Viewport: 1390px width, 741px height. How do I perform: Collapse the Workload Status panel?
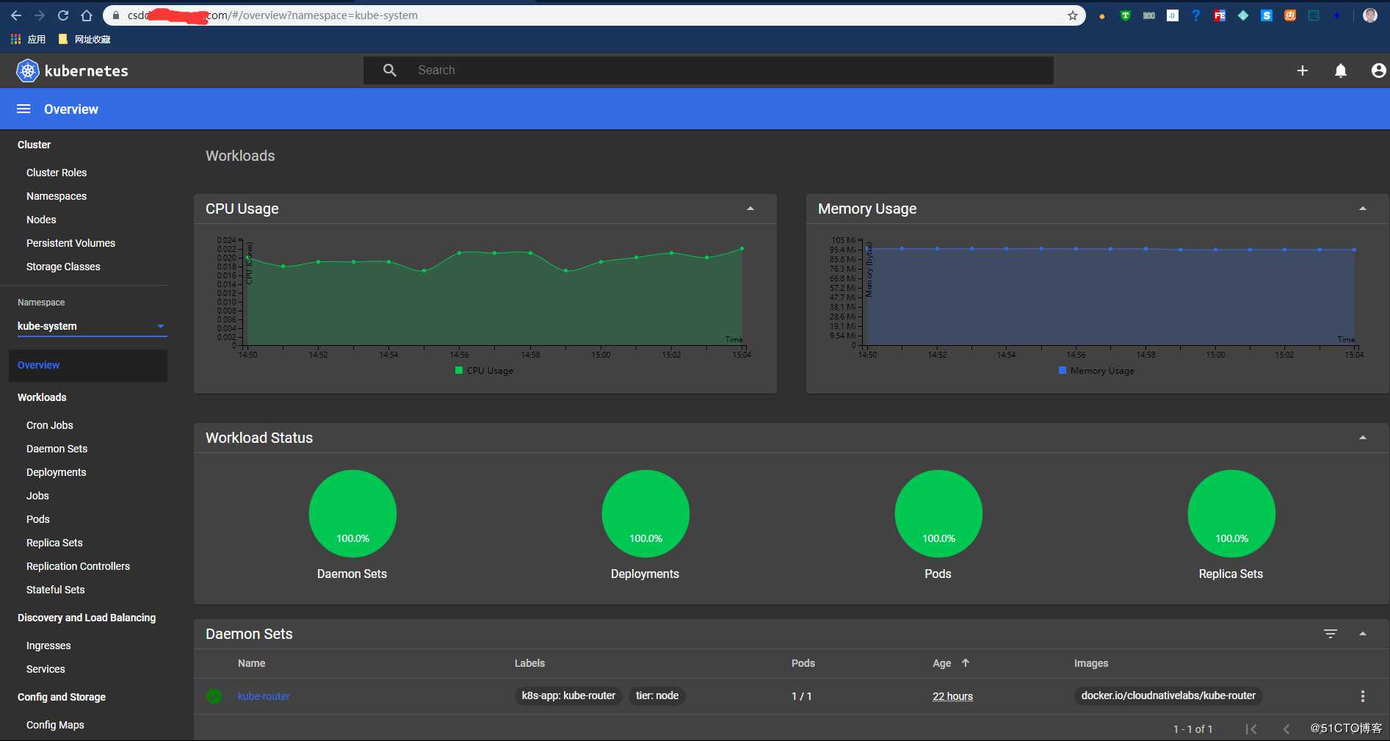point(1362,438)
